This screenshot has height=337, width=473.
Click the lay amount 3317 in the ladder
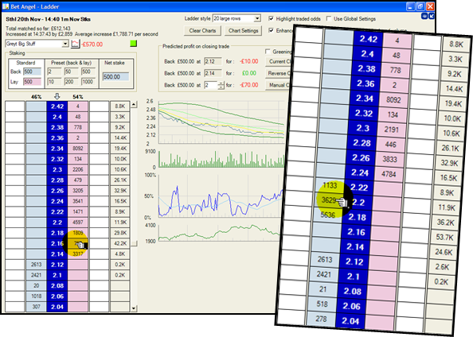pos(78,254)
